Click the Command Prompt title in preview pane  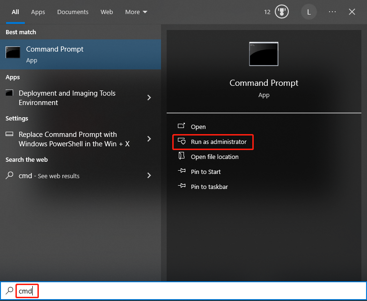[264, 83]
